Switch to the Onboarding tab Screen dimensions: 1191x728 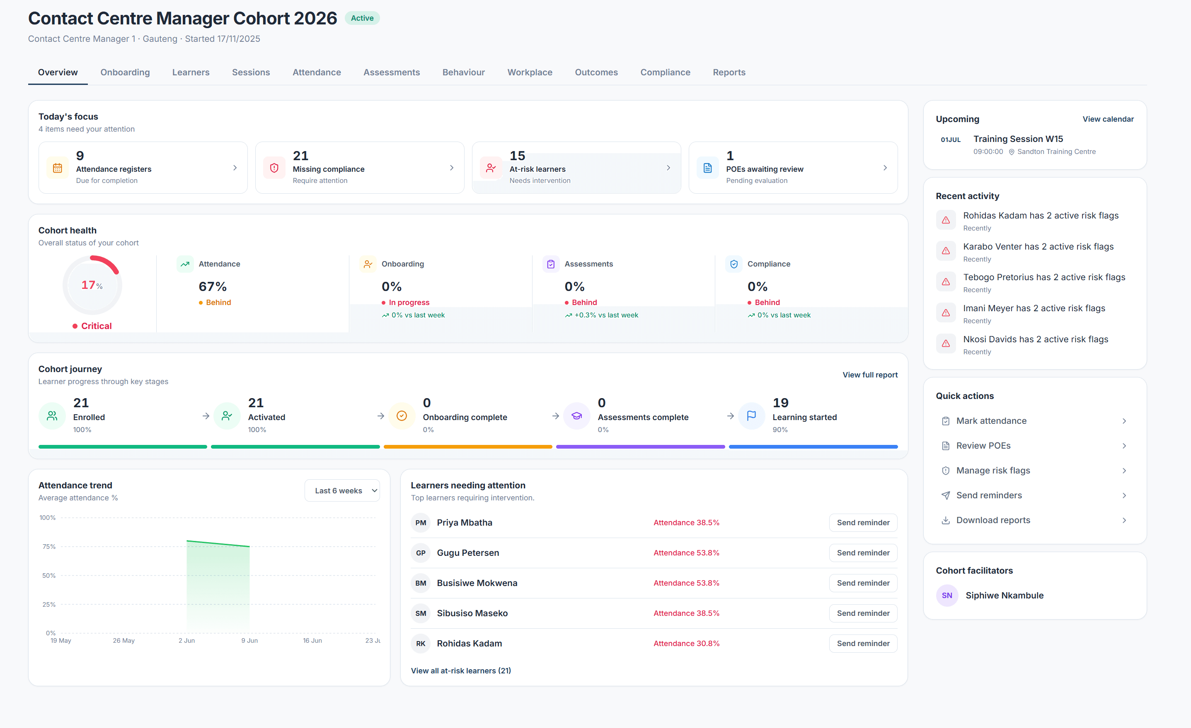tap(125, 72)
